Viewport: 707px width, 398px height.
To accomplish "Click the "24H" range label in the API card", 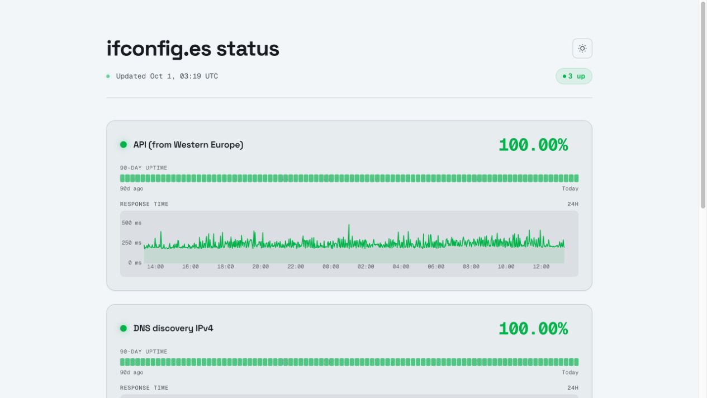I will 573,204.
